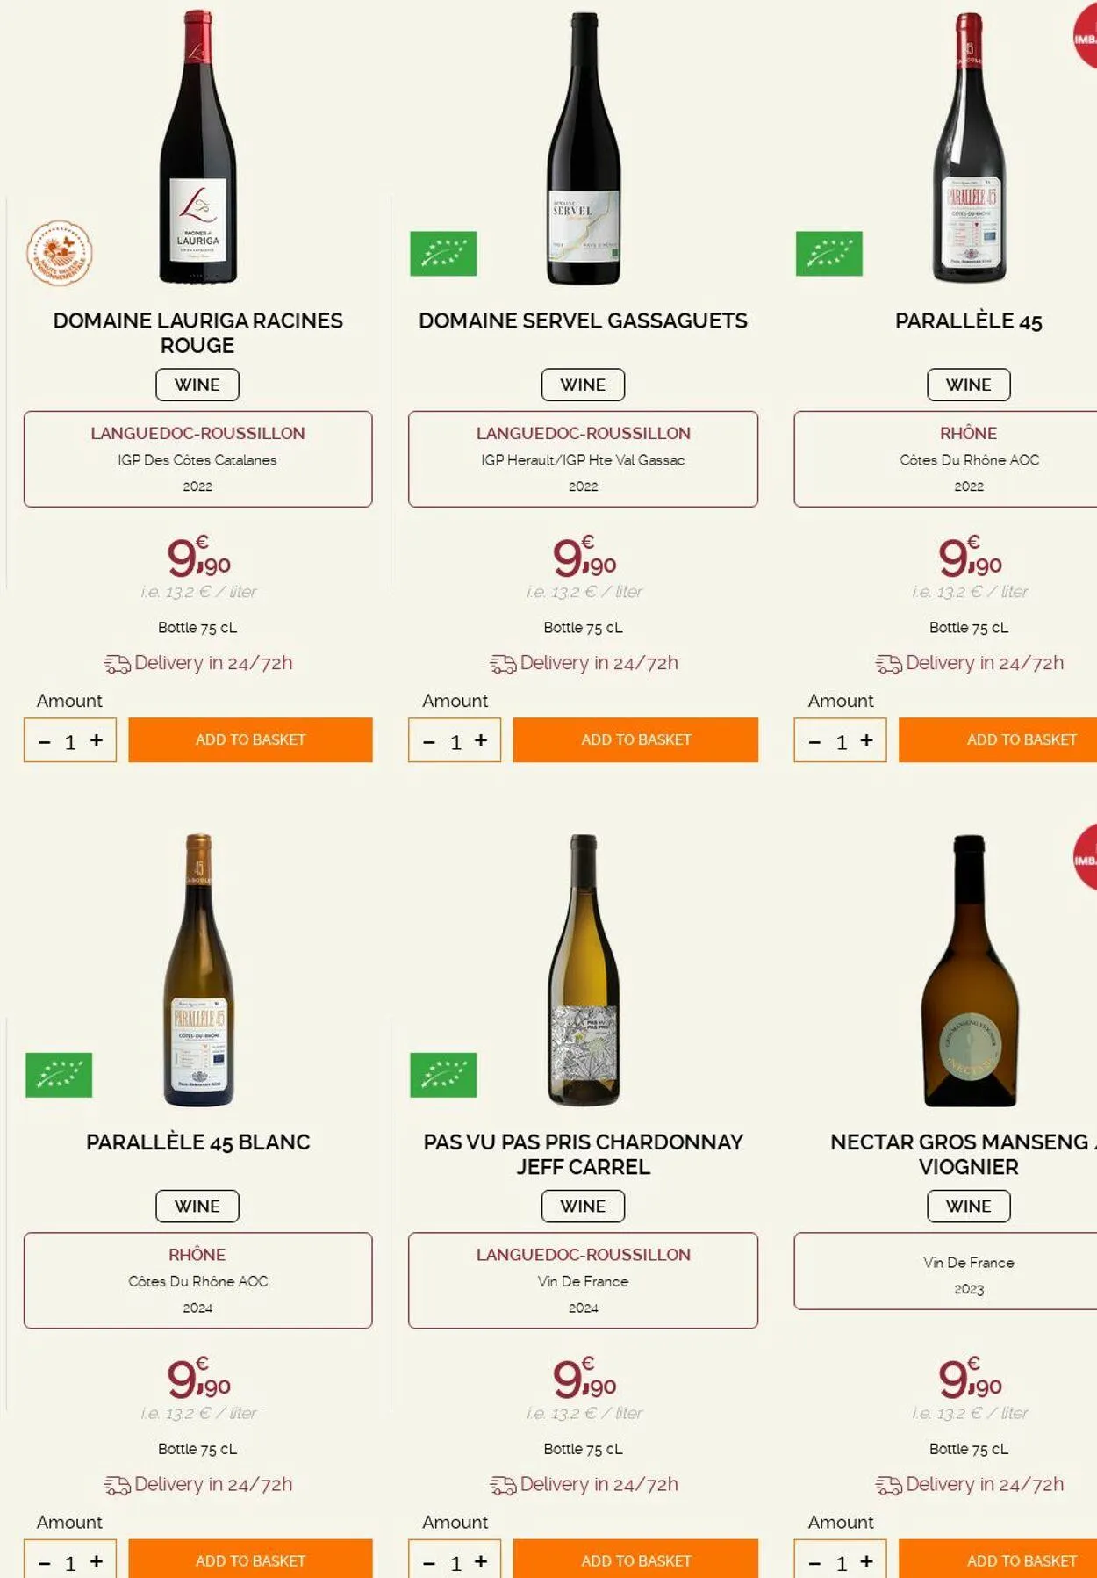Add Pas Vu Pas Pris Chardonnay to basket
This screenshot has width=1097, height=1578.
635,1560
